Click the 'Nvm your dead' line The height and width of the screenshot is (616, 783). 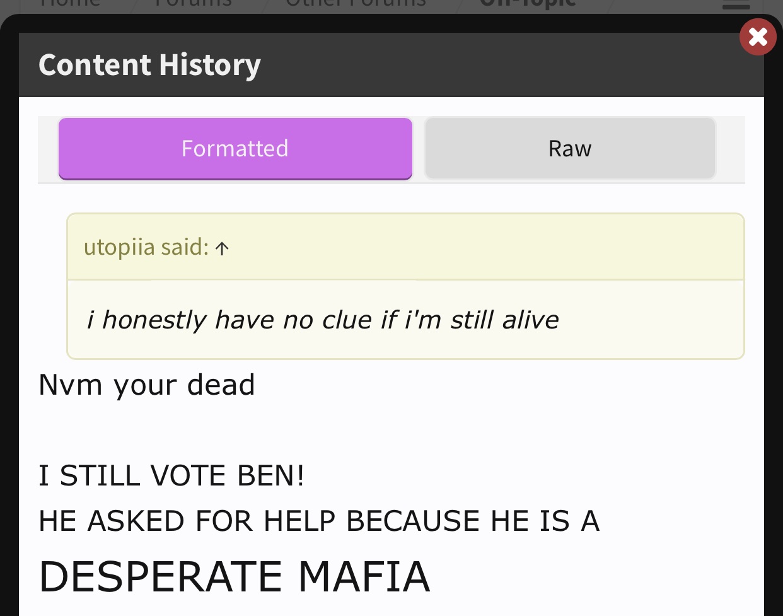click(x=147, y=385)
